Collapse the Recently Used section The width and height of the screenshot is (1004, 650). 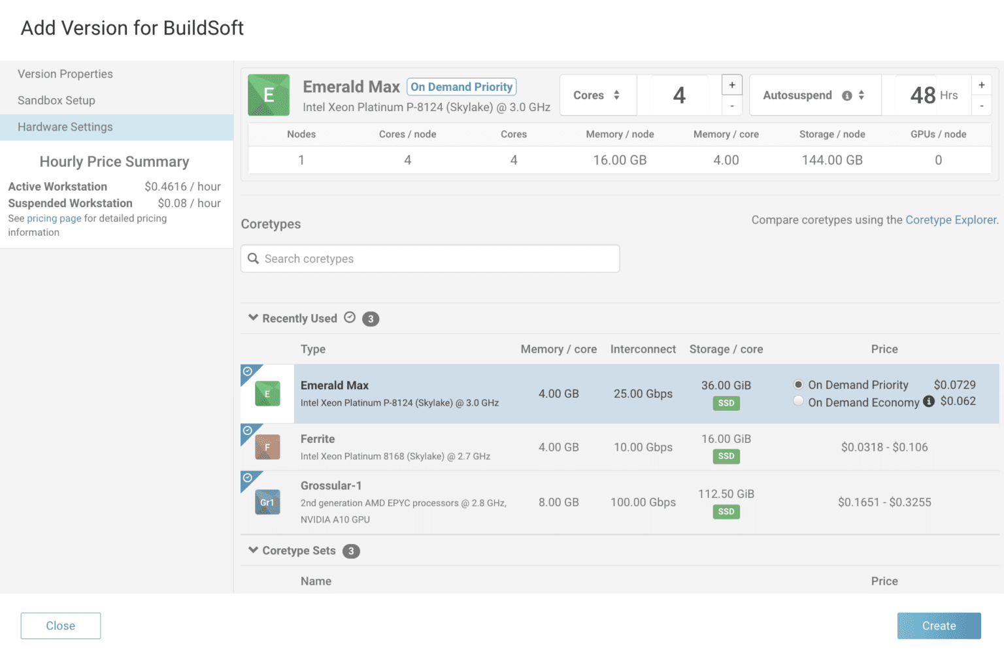point(254,317)
